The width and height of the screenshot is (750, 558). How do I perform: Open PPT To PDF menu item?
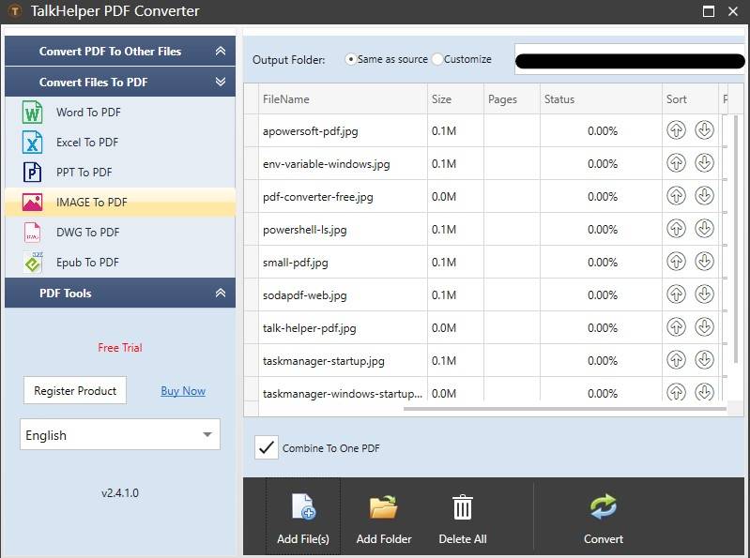pyautogui.click(x=120, y=173)
